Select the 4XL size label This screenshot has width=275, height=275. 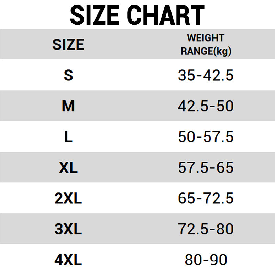click(68, 260)
